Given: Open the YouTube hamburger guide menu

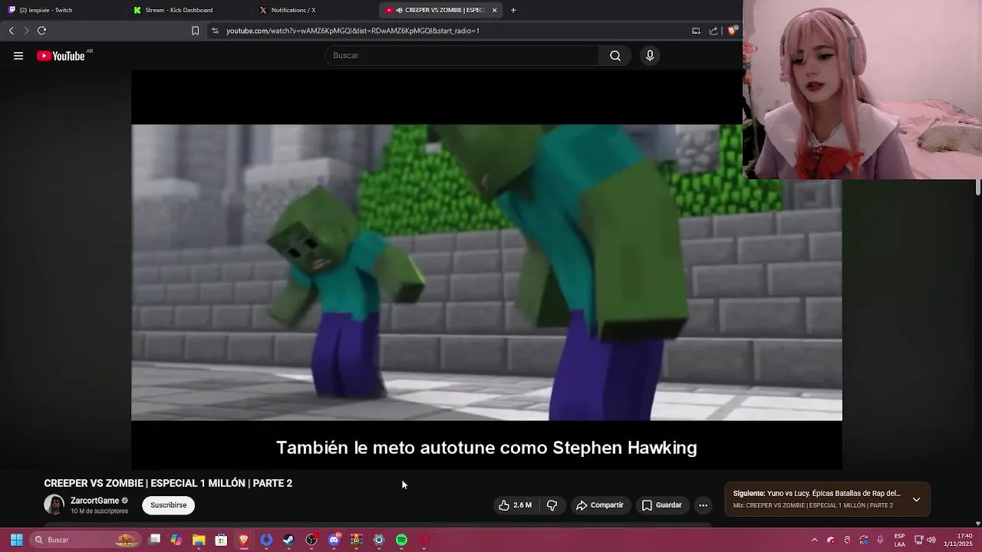Looking at the screenshot, I should tap(18, 56).
